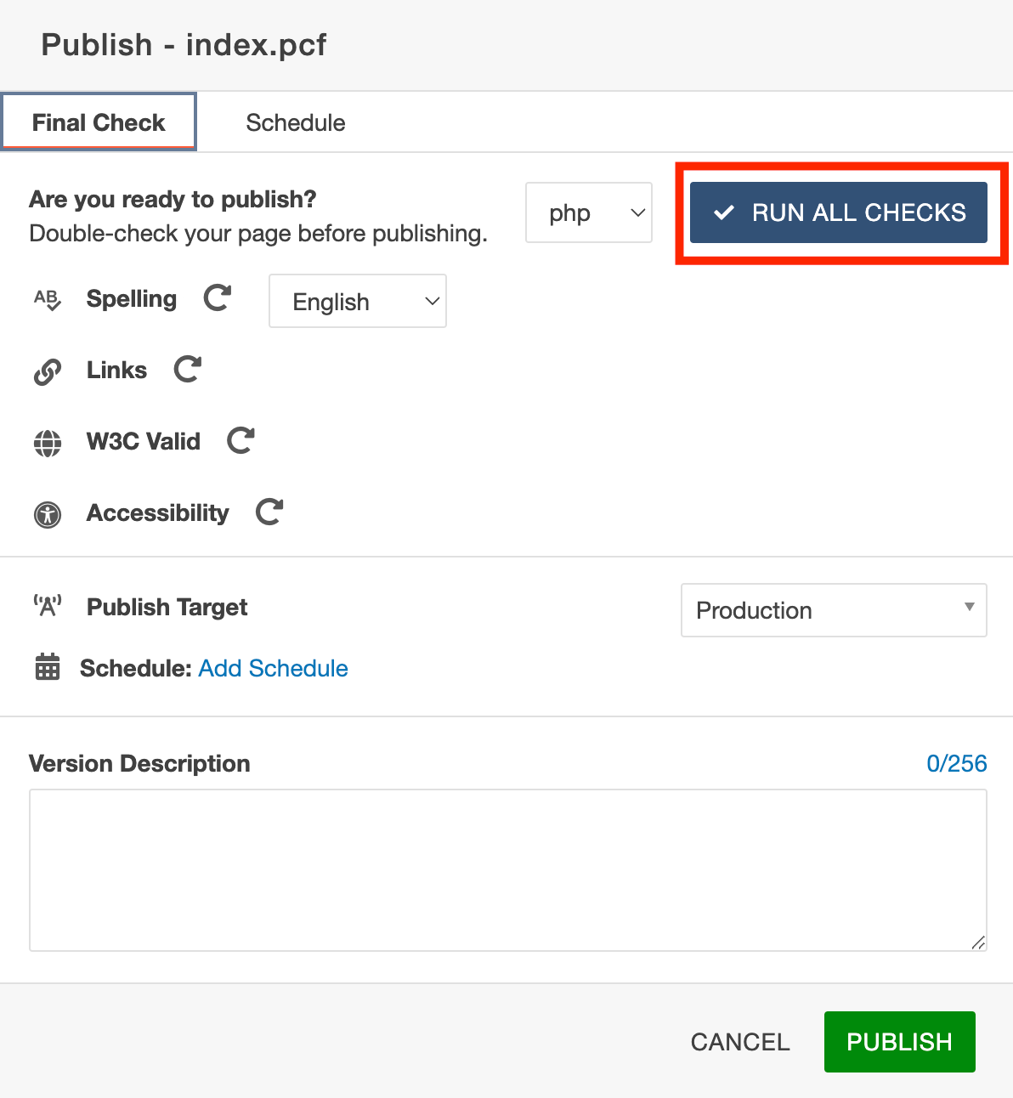Viewport: 1013px width, 1098px height.
Task: Click the calendar icon beside Schedule
Action: pyautogui.click(x=48, y=668)
